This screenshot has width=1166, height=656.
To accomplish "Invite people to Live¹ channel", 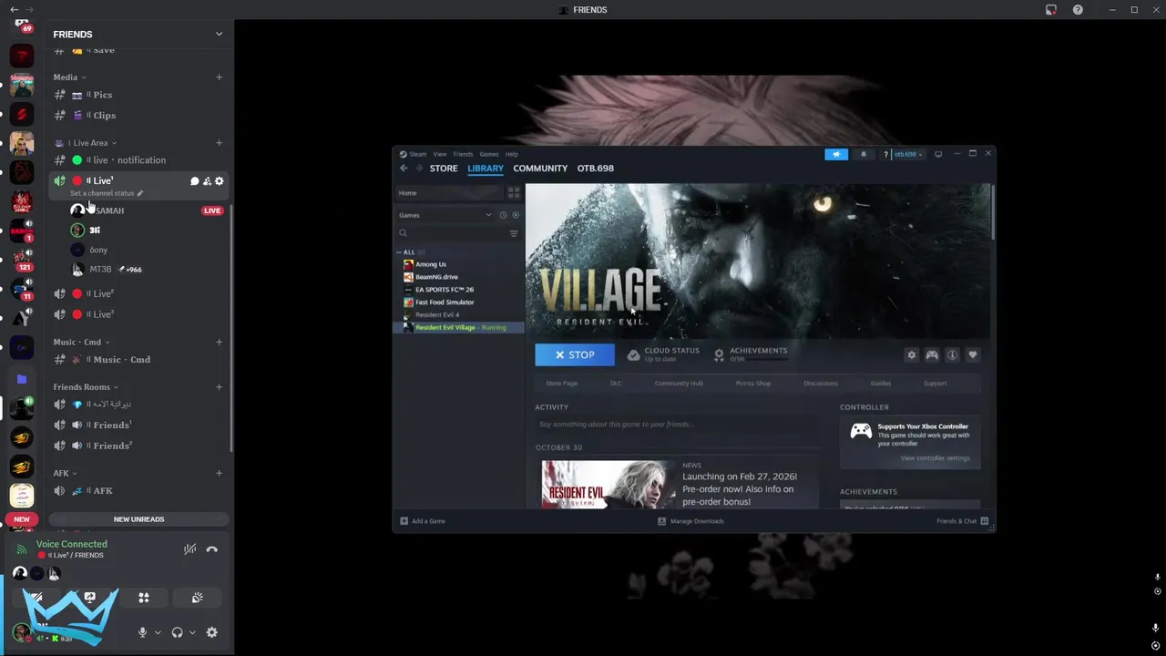I will [207, 181].
